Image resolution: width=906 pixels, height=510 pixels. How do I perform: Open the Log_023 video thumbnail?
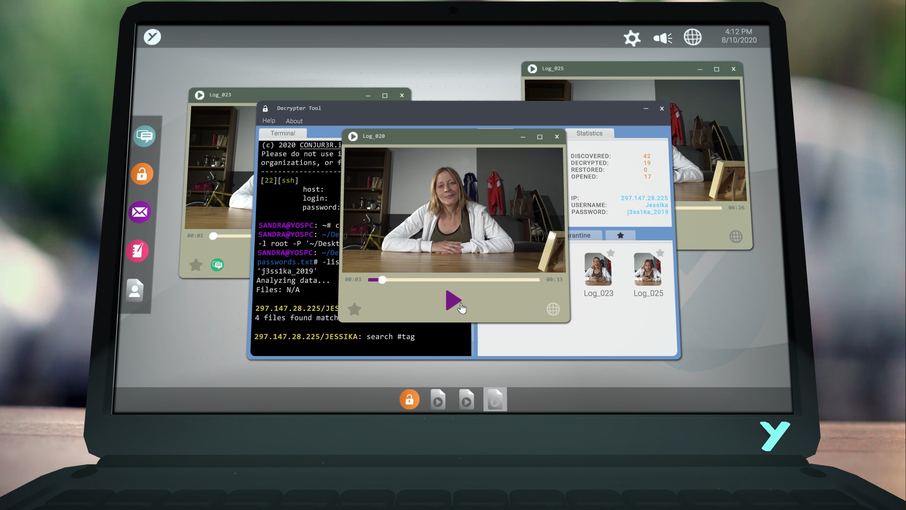pos(598,270)
